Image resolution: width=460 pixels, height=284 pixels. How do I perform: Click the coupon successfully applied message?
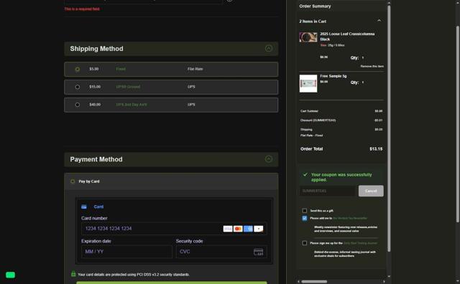pyautogui.click(x=341, y=177)
